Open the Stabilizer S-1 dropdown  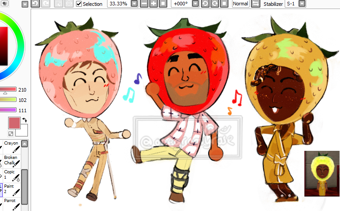click(302, 4)
